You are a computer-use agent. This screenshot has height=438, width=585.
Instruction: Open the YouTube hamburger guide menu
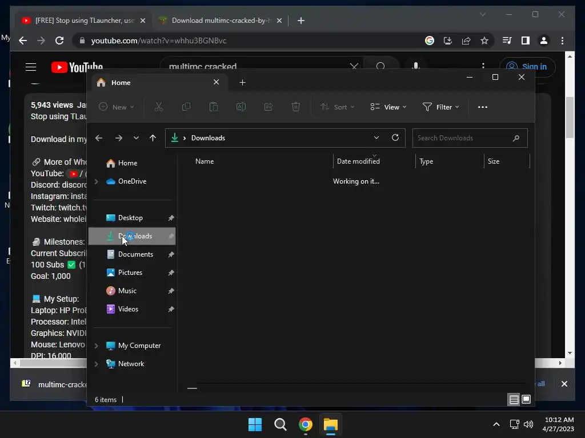(x=31, y=67)
